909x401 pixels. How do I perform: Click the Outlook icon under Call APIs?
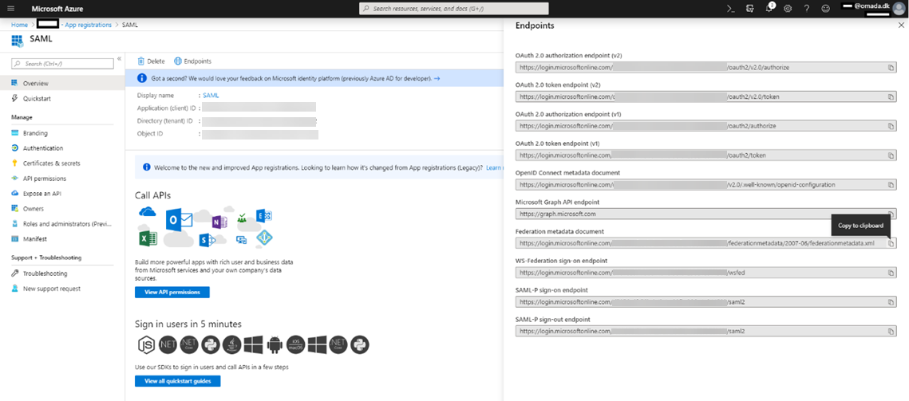tap(179, 220)
